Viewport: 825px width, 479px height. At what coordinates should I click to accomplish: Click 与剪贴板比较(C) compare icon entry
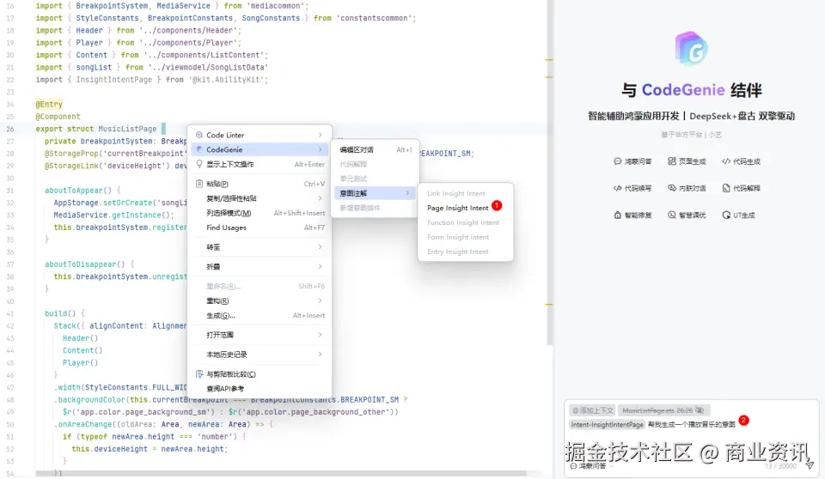click(260, 374)
